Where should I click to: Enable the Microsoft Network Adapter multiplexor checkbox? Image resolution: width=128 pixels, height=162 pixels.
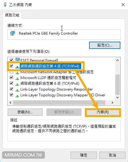[x=11, y=72]
